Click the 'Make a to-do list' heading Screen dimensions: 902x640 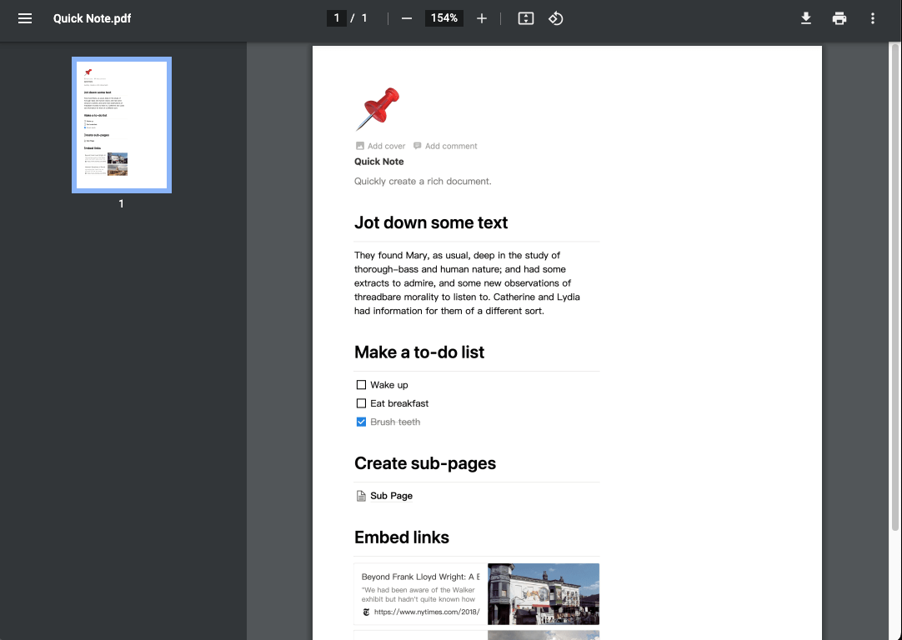click(x=419, y=352)
